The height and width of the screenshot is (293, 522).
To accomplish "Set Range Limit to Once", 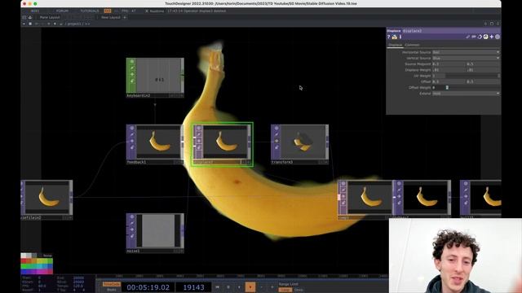I will (x=299, y=290).
